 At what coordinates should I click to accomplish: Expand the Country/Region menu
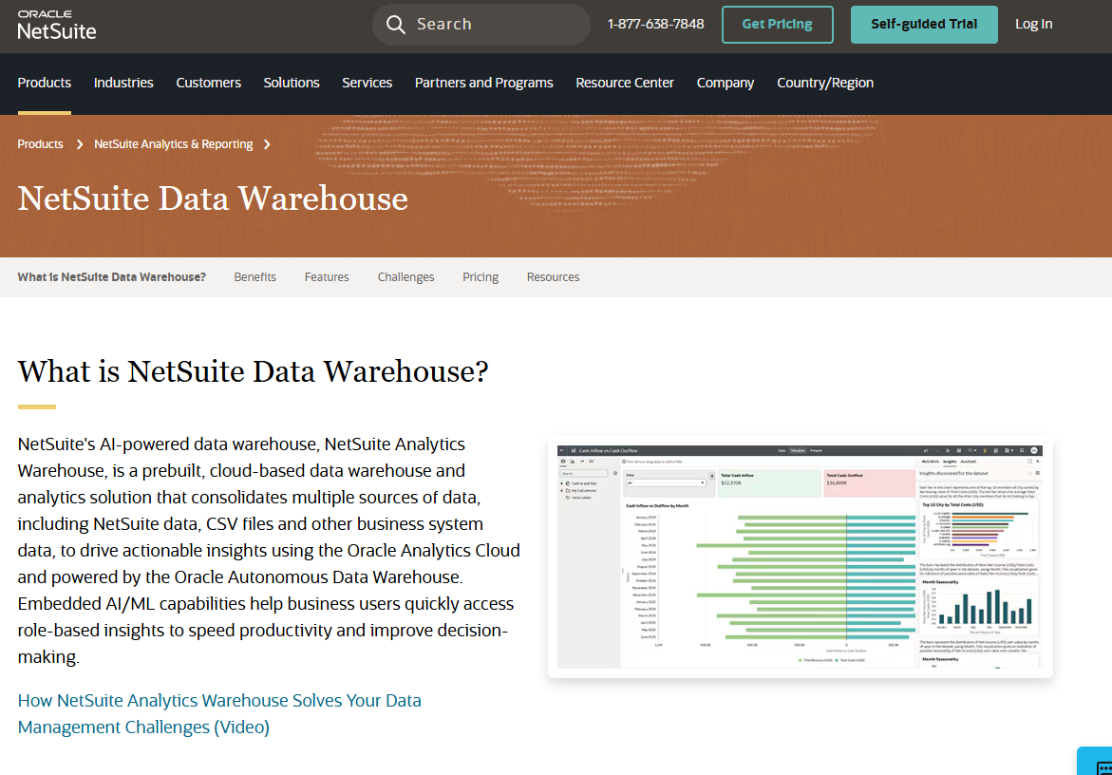coord(825,83)
